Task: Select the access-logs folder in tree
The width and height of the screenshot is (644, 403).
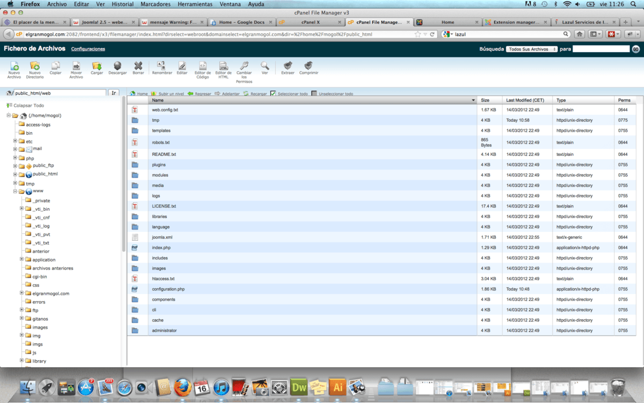Action: pyautogui.click(x=38, y=125)
